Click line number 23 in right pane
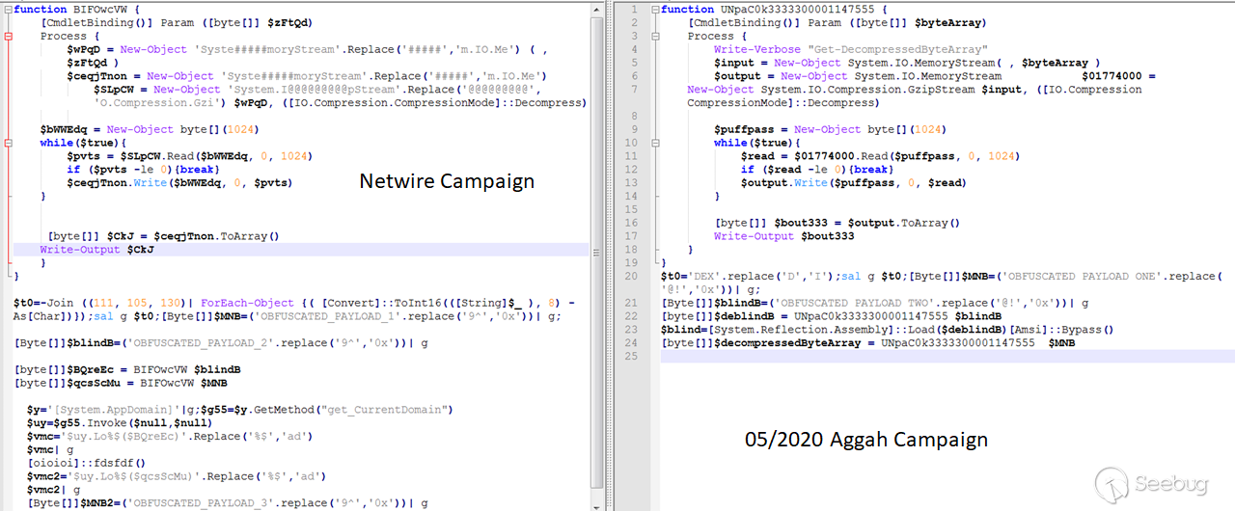 coord(633,329)
